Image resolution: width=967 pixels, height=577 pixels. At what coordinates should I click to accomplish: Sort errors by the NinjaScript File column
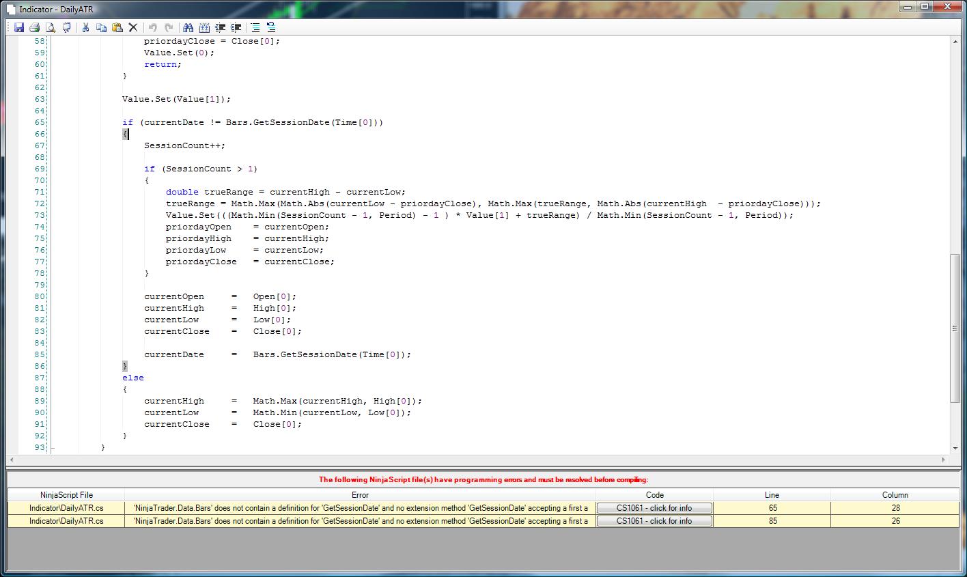pyautogui.click(x=66, y=495)
